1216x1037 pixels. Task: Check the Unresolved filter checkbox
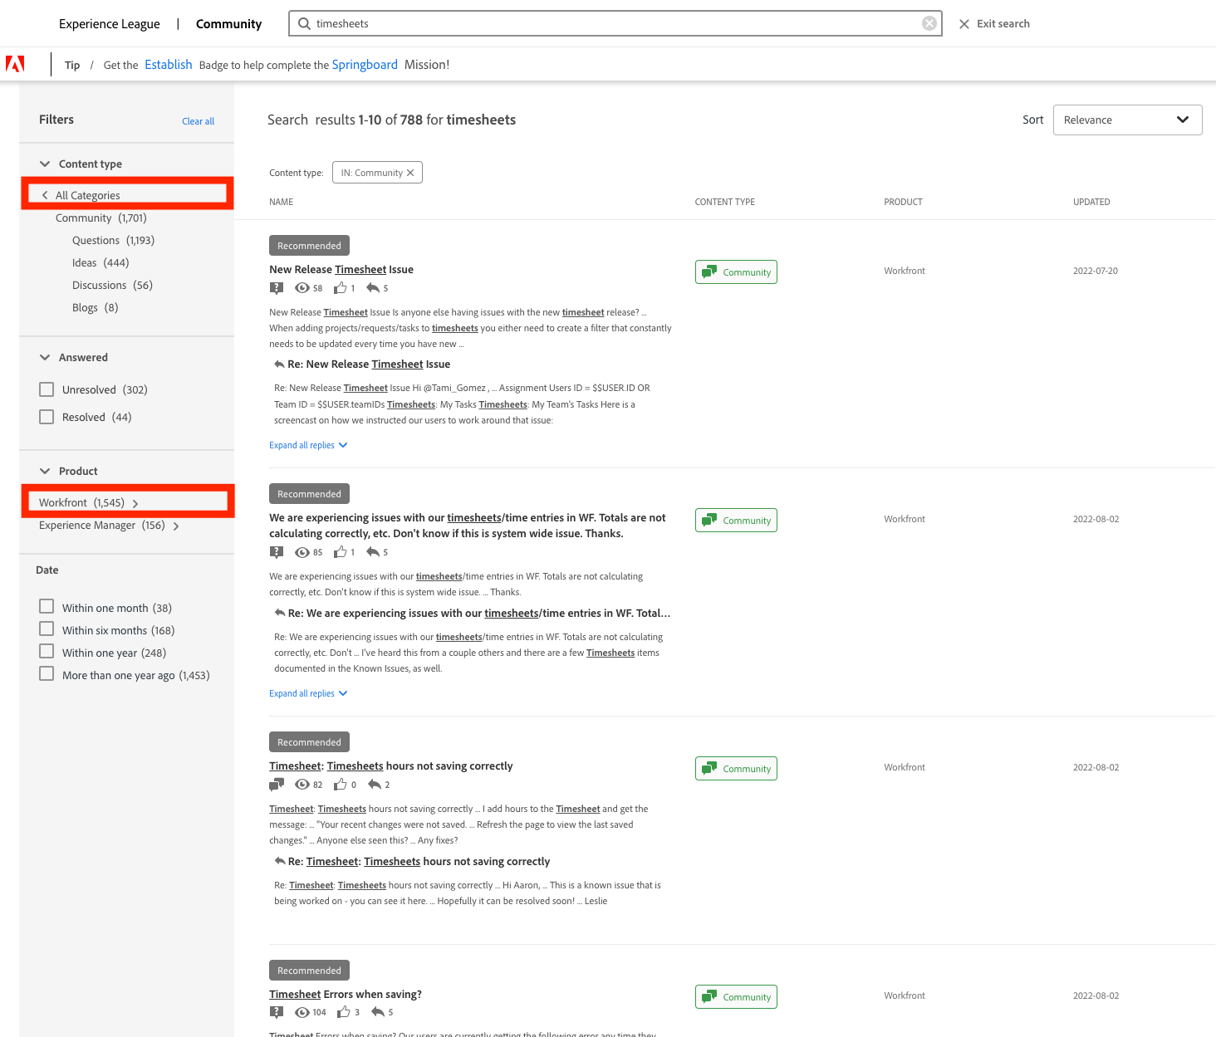(x=46, y=389)
